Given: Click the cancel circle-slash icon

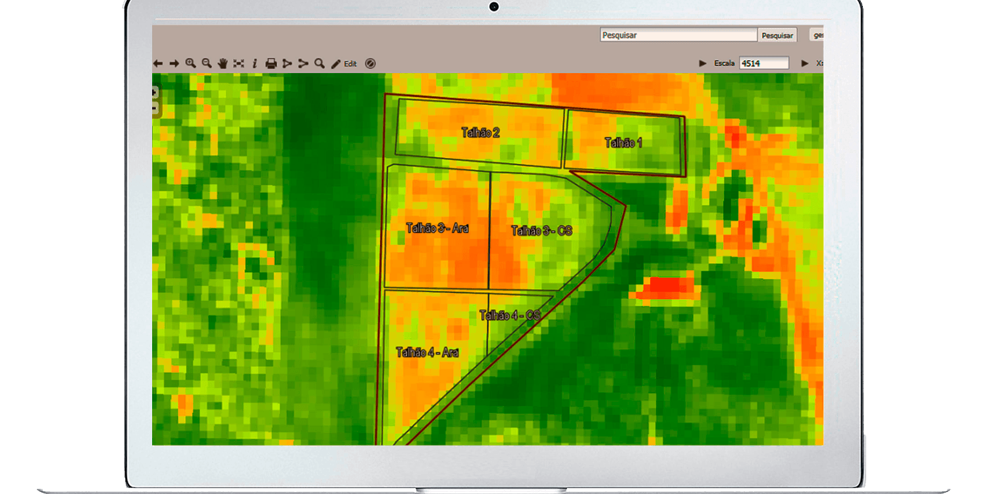Looking at the screenshot, I should [x=370, y=63].
